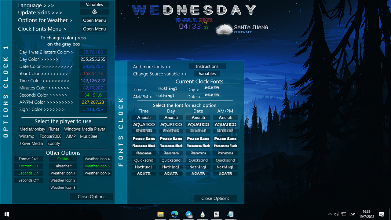Click the cloudy weather icon beside SANTA JUANA

(224, 30)
